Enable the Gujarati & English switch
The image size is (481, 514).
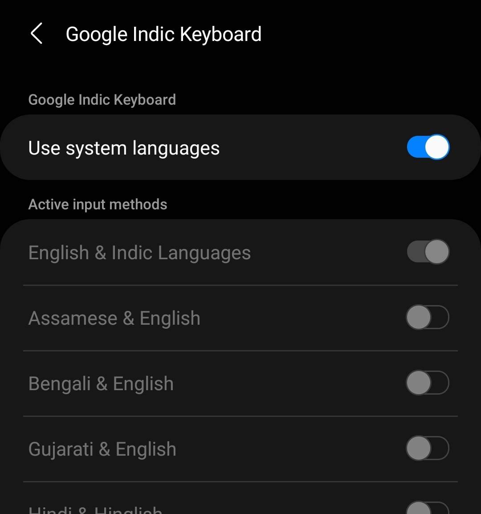click(x=427, y=448)
